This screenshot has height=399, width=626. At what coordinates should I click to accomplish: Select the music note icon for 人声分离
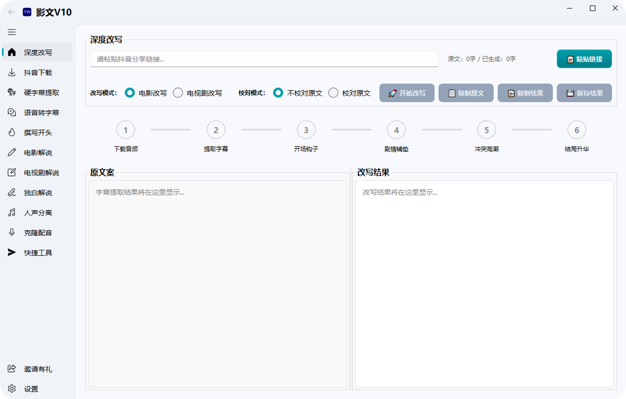12,213
